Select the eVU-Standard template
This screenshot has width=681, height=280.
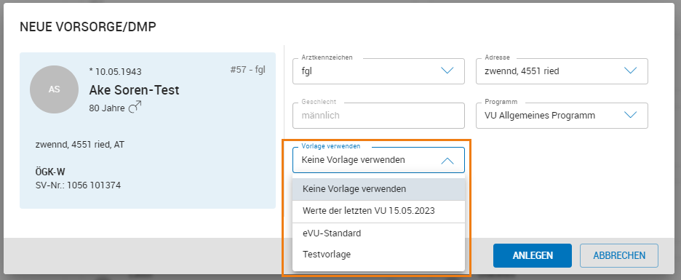point(378,233)
